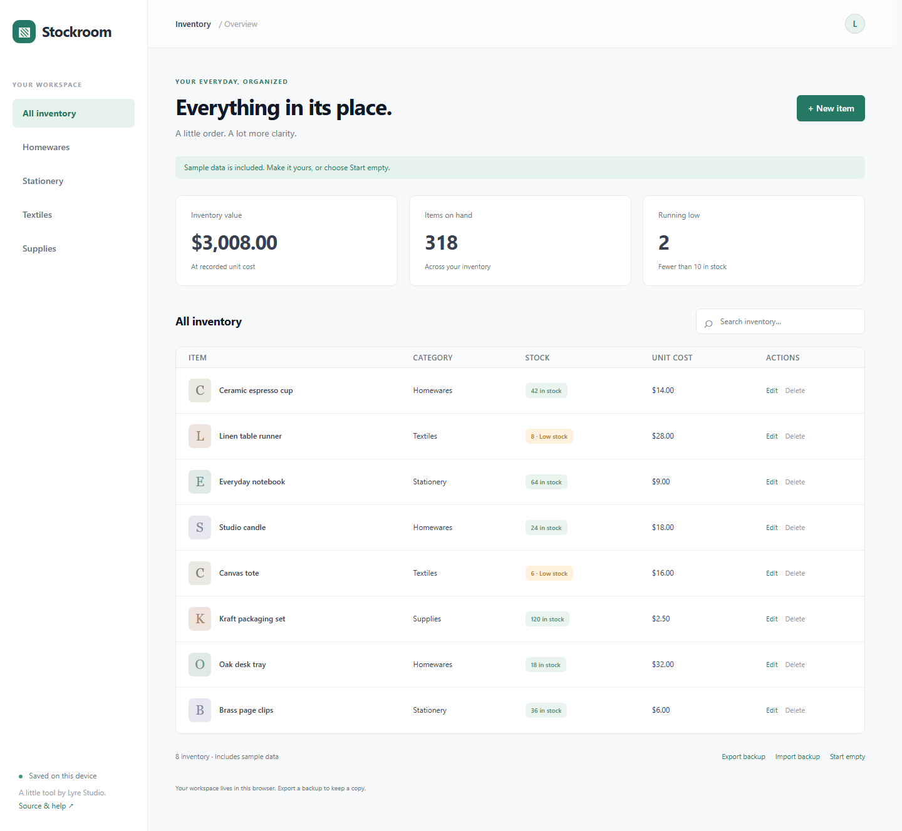Edit the Everyday notebook item
Viewport: 902px width, 831px height.
(x=772, y=482)
